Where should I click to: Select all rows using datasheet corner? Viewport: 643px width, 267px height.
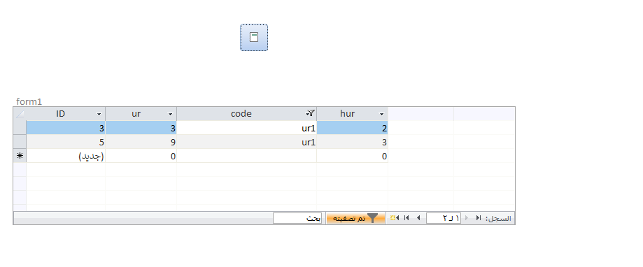point(20,113)
